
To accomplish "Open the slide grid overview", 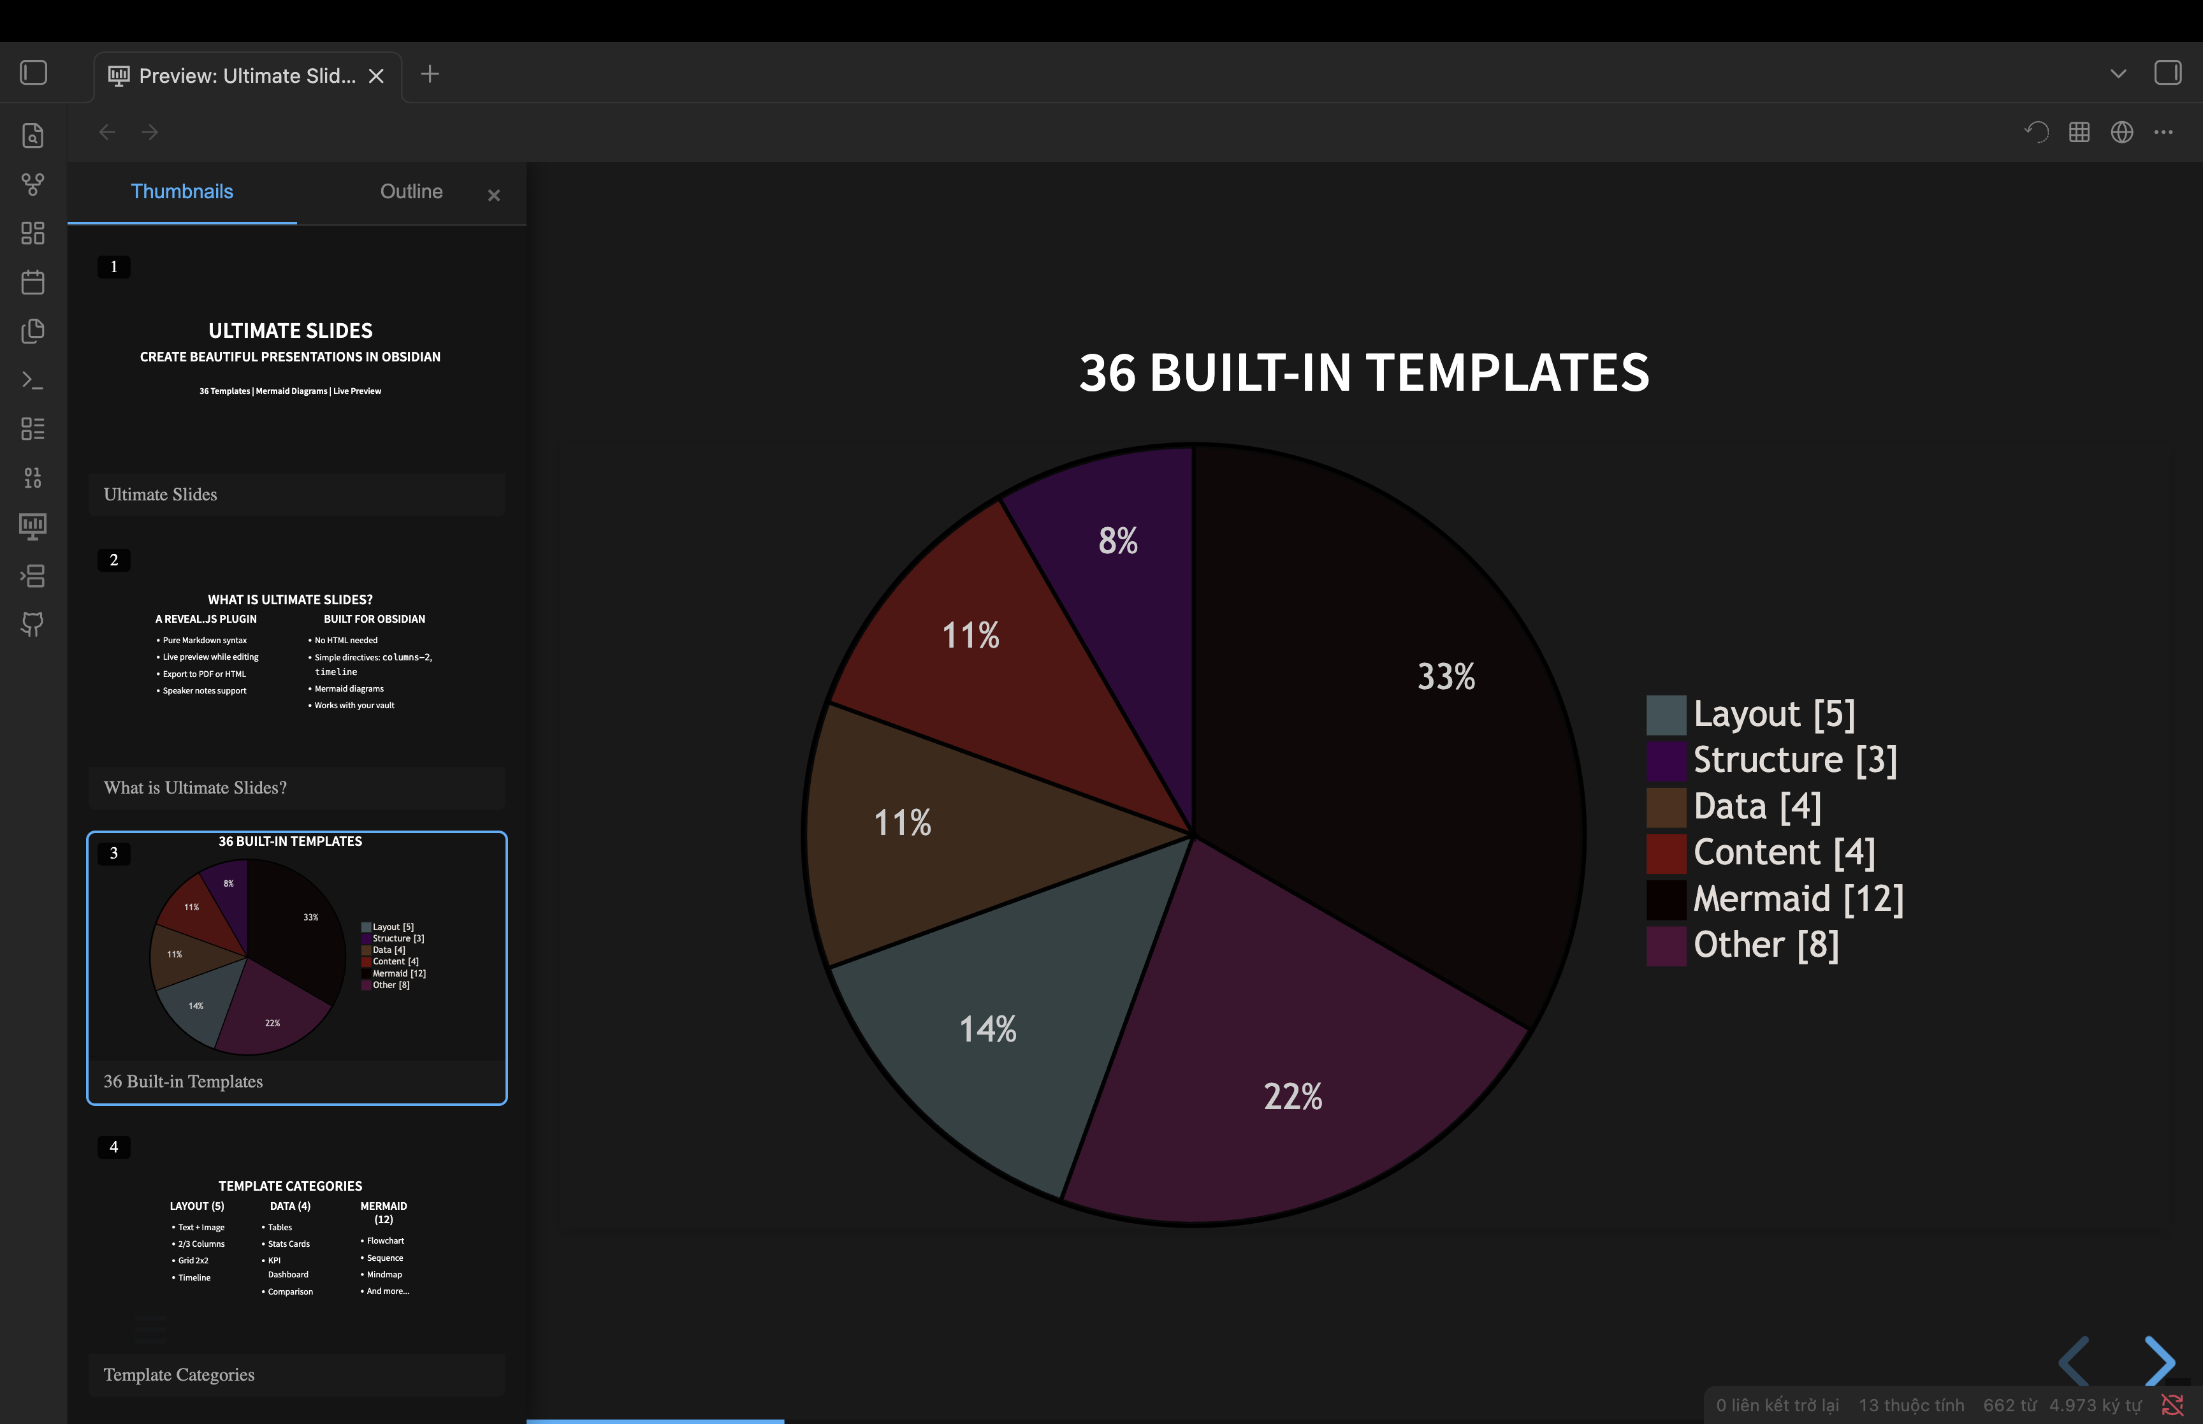I will point(2079,132).
